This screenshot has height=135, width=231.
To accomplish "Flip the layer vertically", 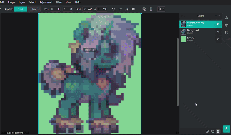I will point(133,9).
